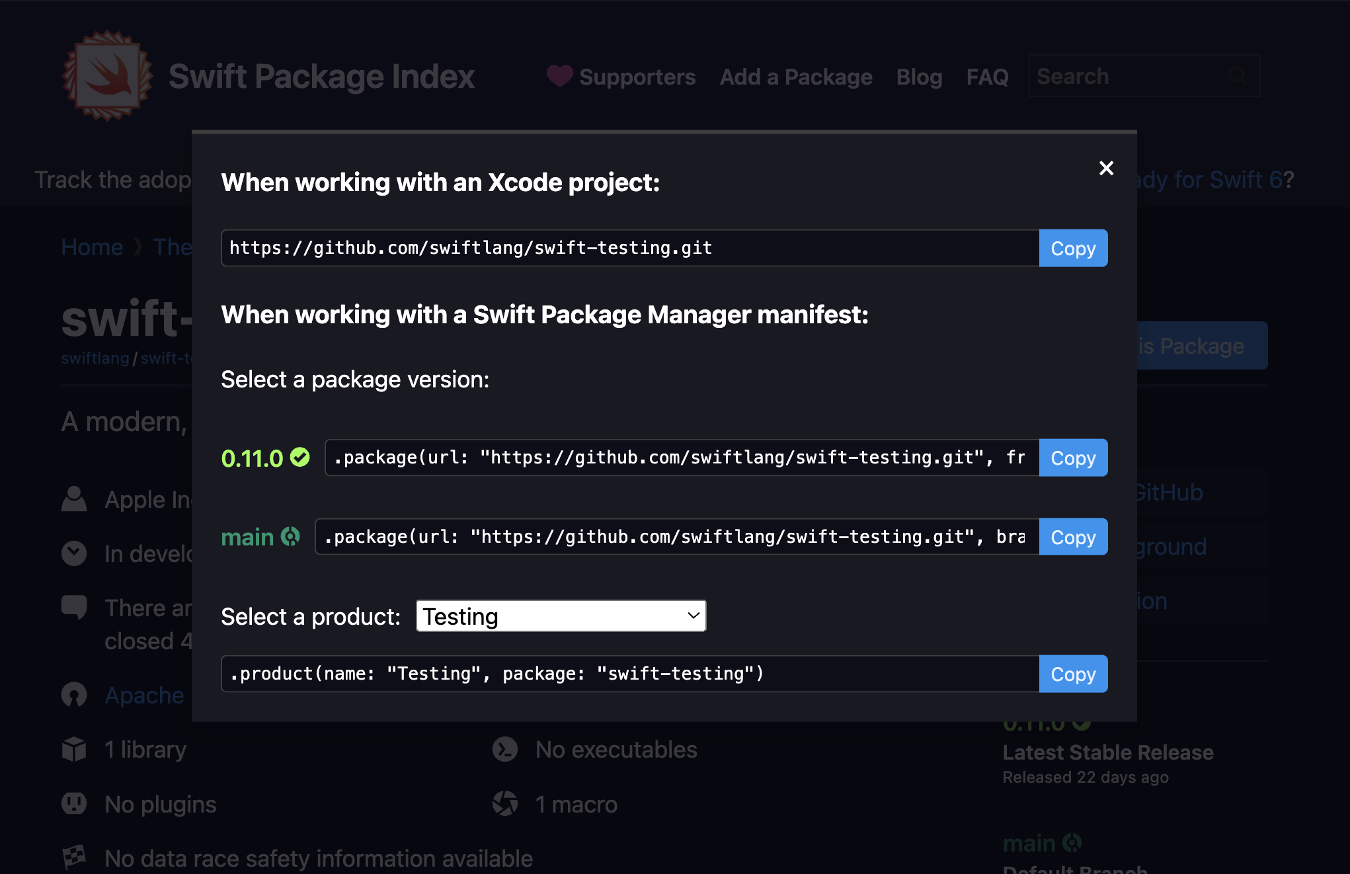Viewport: 1350px width, 874px height.
Task: Click the 'No executables' text
Action: click(x=616, y=750)
